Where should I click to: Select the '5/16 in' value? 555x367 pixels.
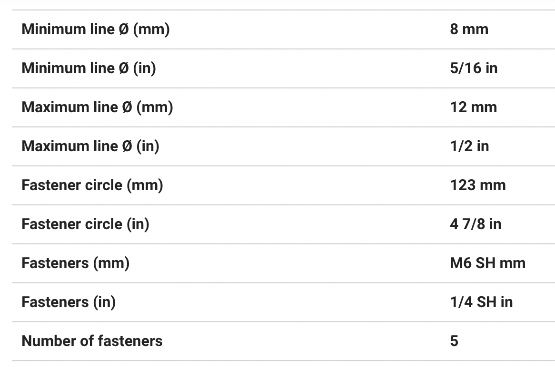(474, 68)
